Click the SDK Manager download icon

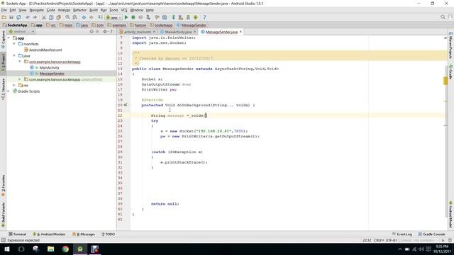(188, 17)
